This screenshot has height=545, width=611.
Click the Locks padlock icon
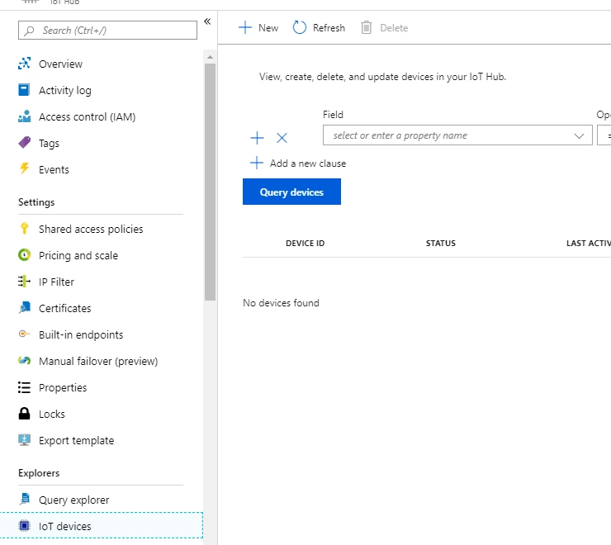(24, 413)
